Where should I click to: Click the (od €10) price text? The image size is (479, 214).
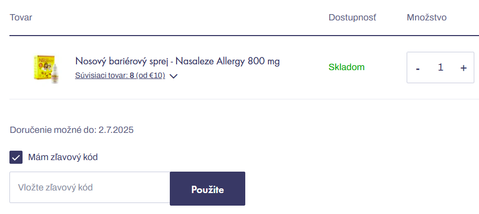(x=150, y=76)
